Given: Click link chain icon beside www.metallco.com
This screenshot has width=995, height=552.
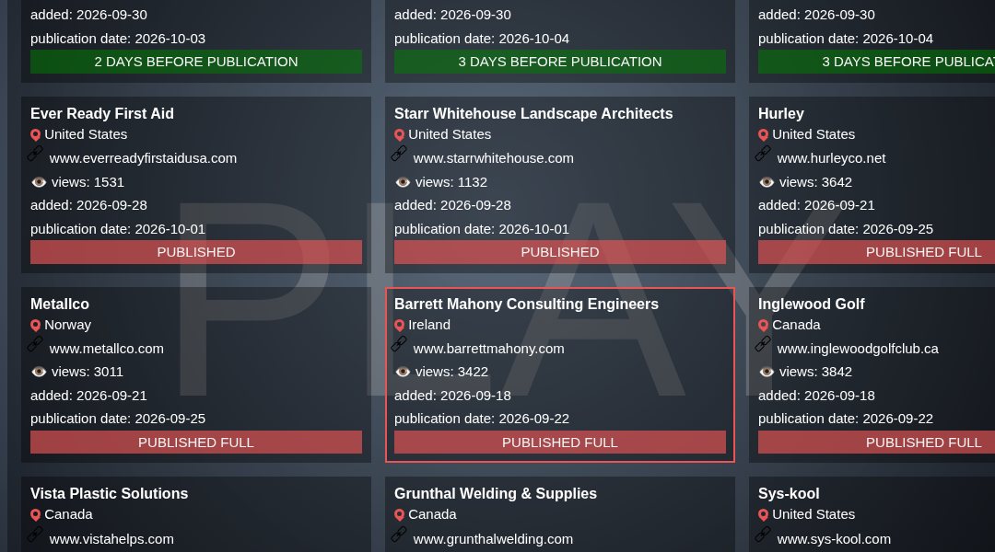Looking at the screenshot, I should [35, 343].
